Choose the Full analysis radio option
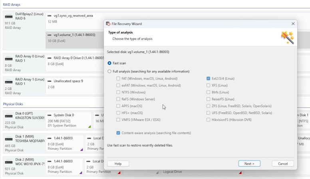The height and width of the screenshot is (179, 310). 109,72
